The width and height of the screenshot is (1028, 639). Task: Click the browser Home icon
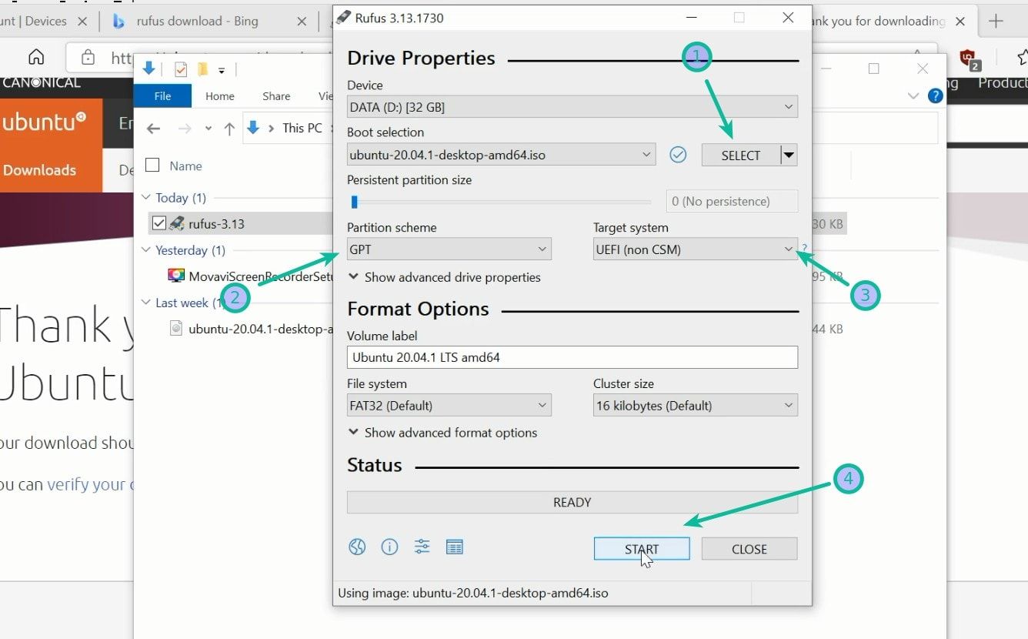point(35,57)
